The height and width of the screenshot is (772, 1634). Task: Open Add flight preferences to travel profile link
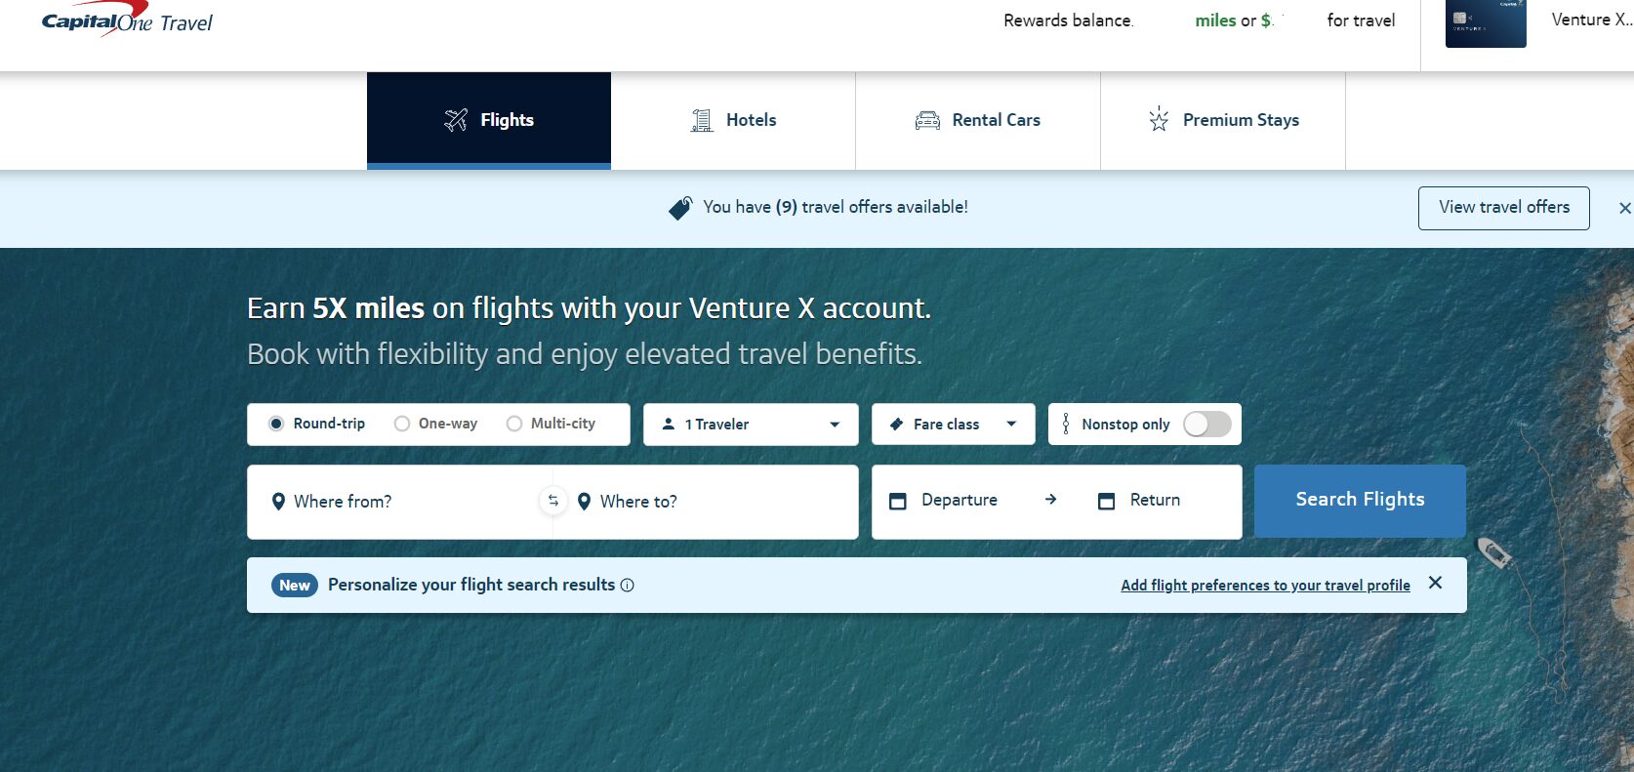(x=1265, y=586)
